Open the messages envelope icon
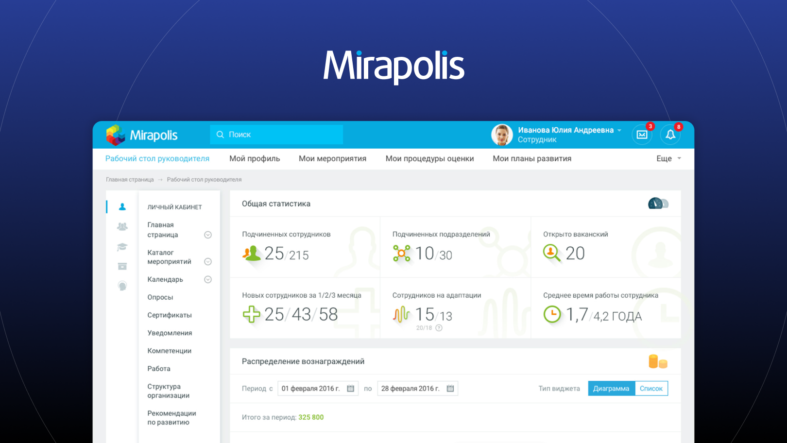 click(642, 135)
